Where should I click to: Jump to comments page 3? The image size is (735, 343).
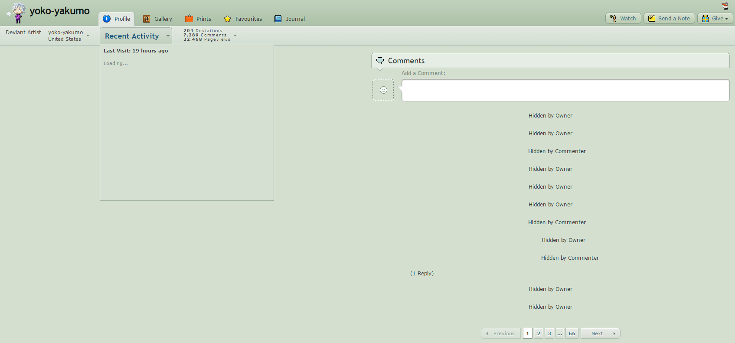tap(549, 333)
